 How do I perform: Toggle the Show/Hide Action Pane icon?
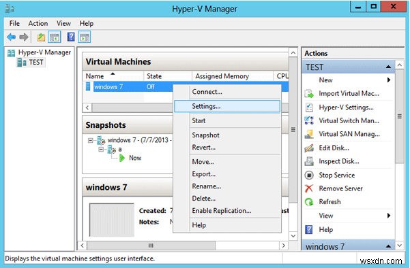coord(84,37)
